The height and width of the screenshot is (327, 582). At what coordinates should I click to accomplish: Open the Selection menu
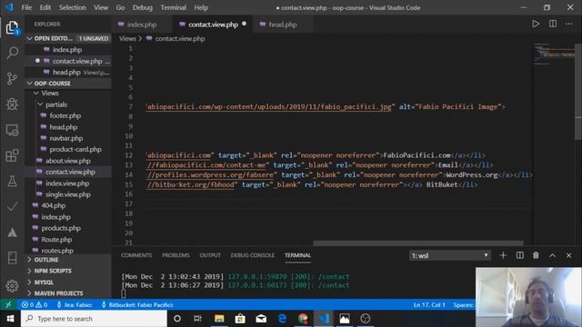point(73,7)
